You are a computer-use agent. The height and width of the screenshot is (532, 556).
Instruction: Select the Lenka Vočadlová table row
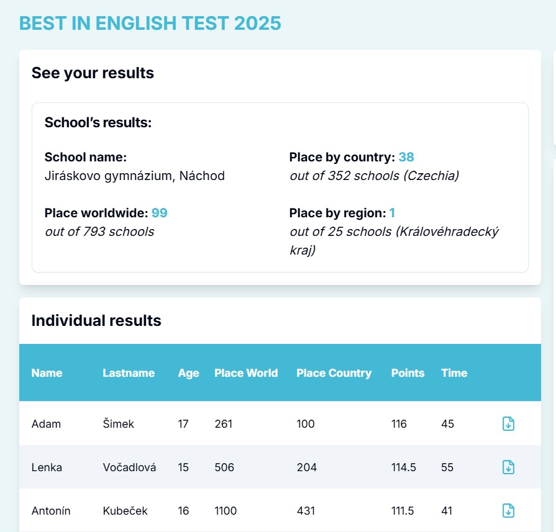click(248, 467)
